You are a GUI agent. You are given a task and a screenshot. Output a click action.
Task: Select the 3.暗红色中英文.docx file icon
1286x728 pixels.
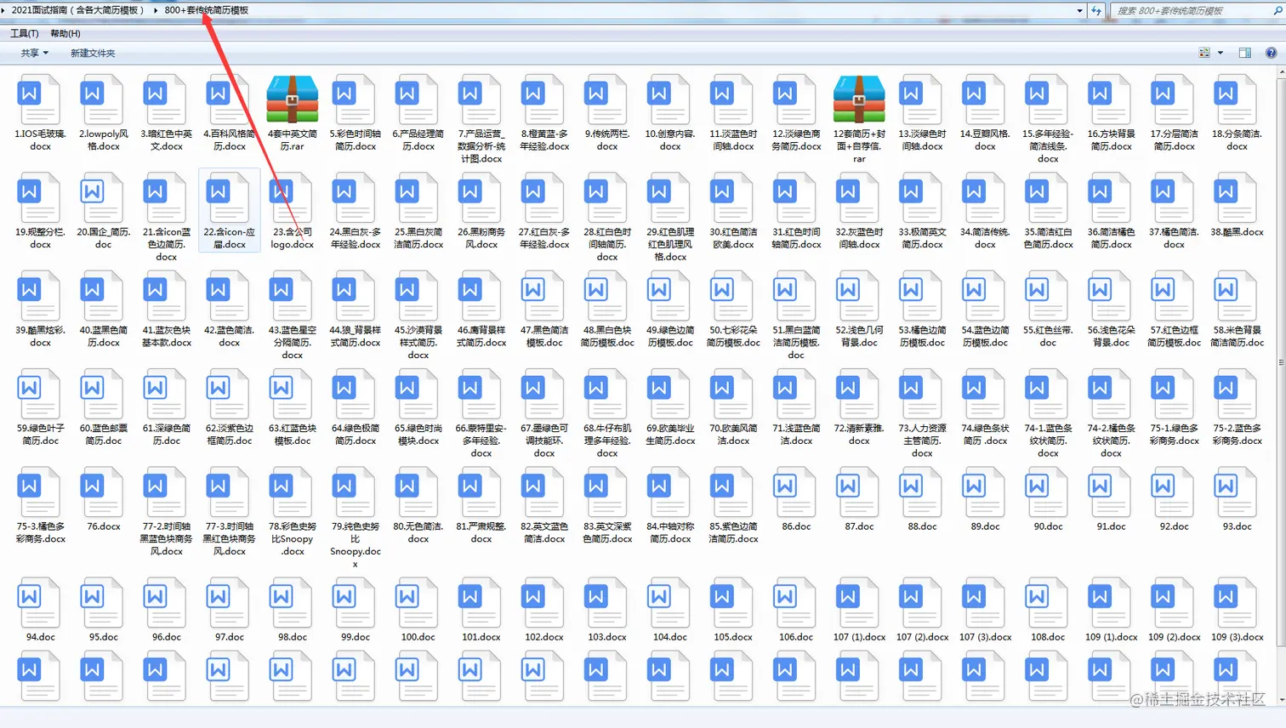[165, 100]
